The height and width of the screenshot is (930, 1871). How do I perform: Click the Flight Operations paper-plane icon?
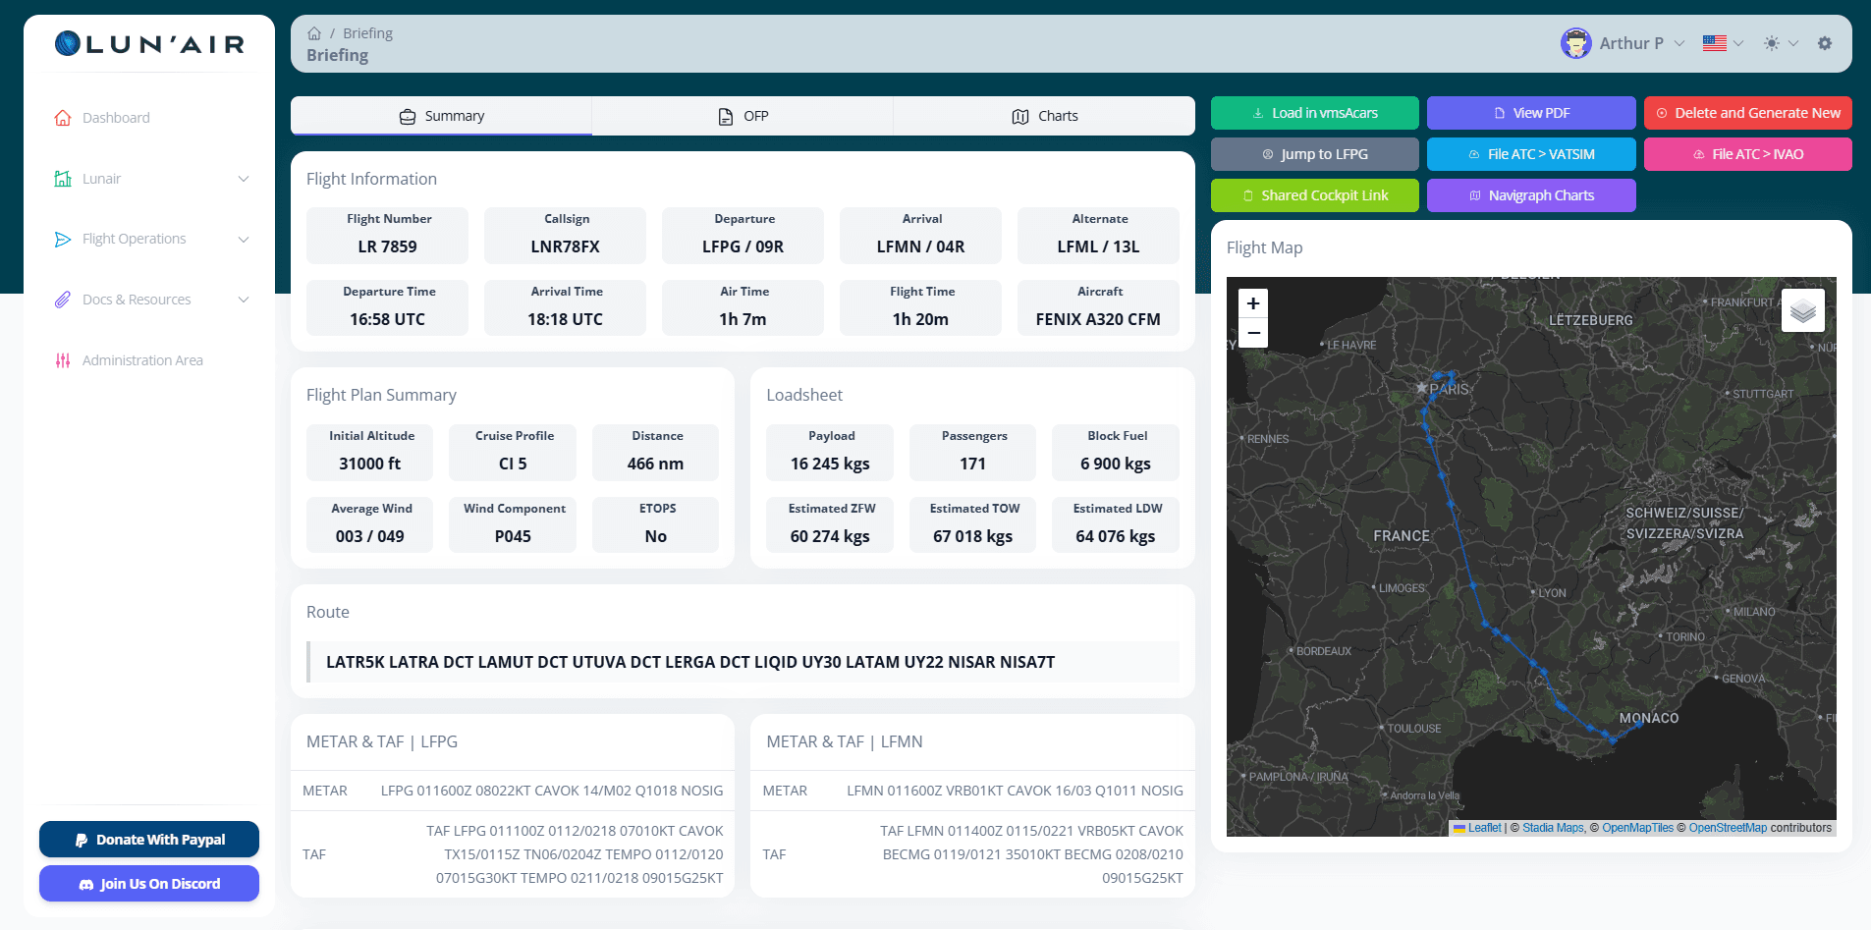point(63,240)
